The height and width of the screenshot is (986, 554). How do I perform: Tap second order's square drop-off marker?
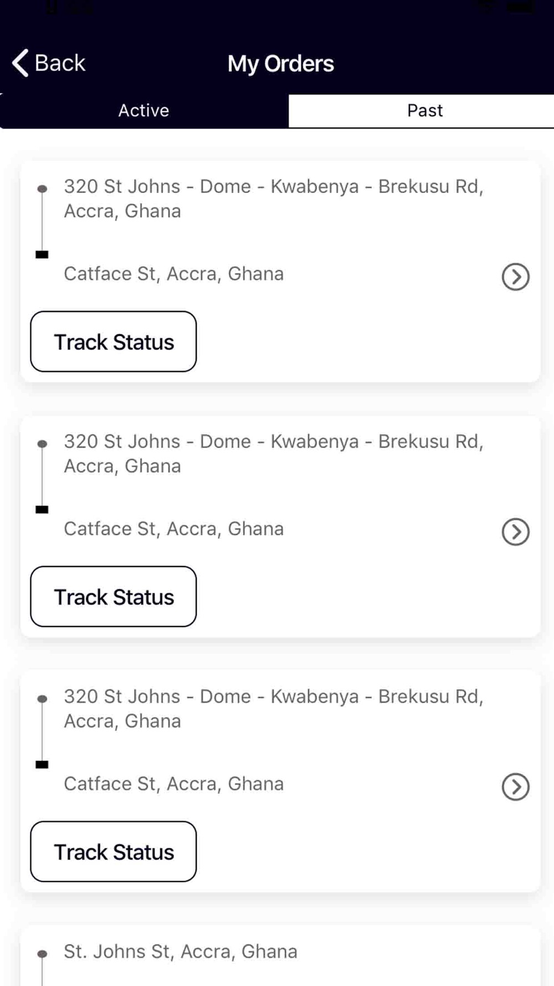tap(42, 510)
